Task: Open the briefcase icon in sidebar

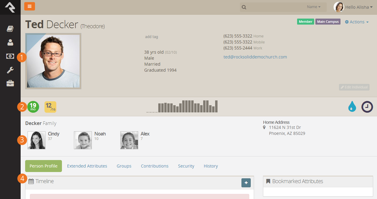Action: click(x=10, y=83)
